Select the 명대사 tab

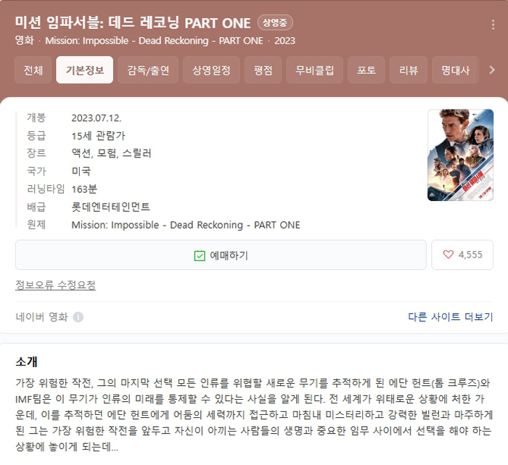[455, 70]
